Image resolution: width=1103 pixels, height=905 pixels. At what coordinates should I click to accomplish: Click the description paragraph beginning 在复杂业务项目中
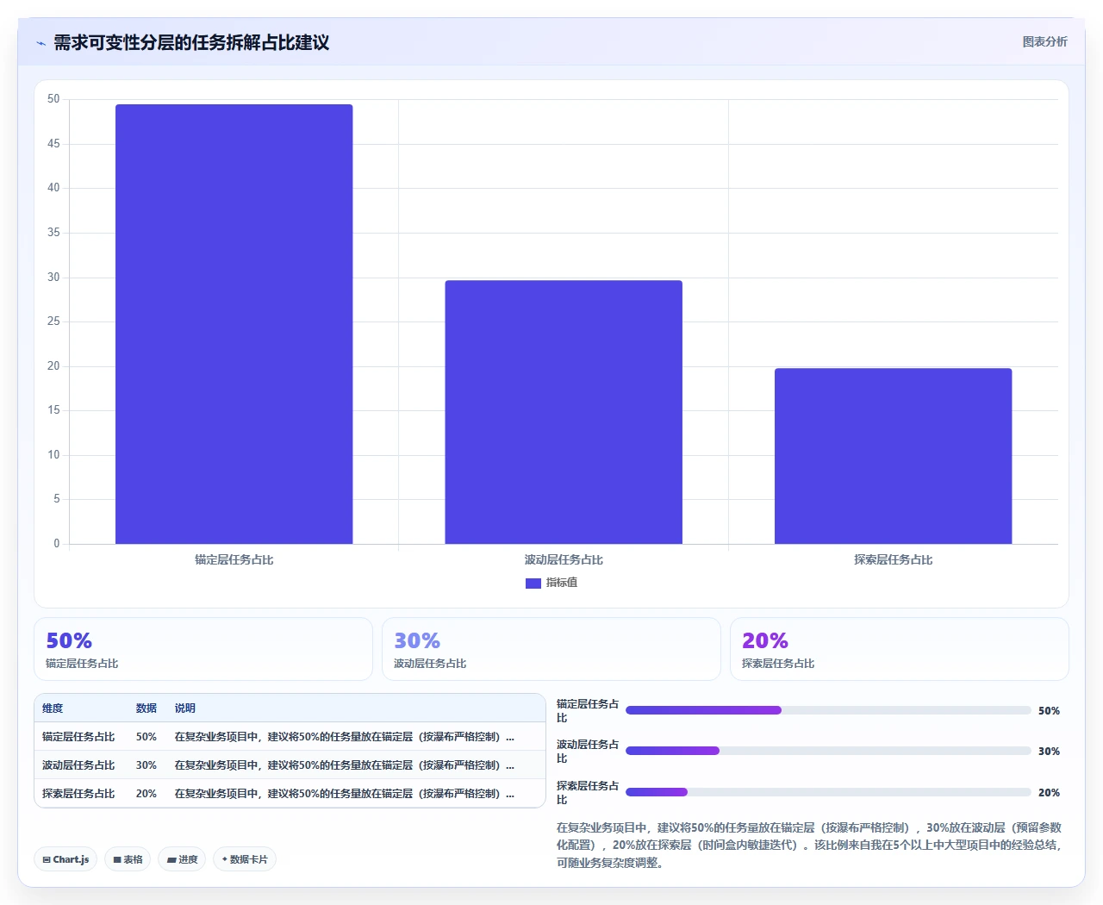coord(810,845)
